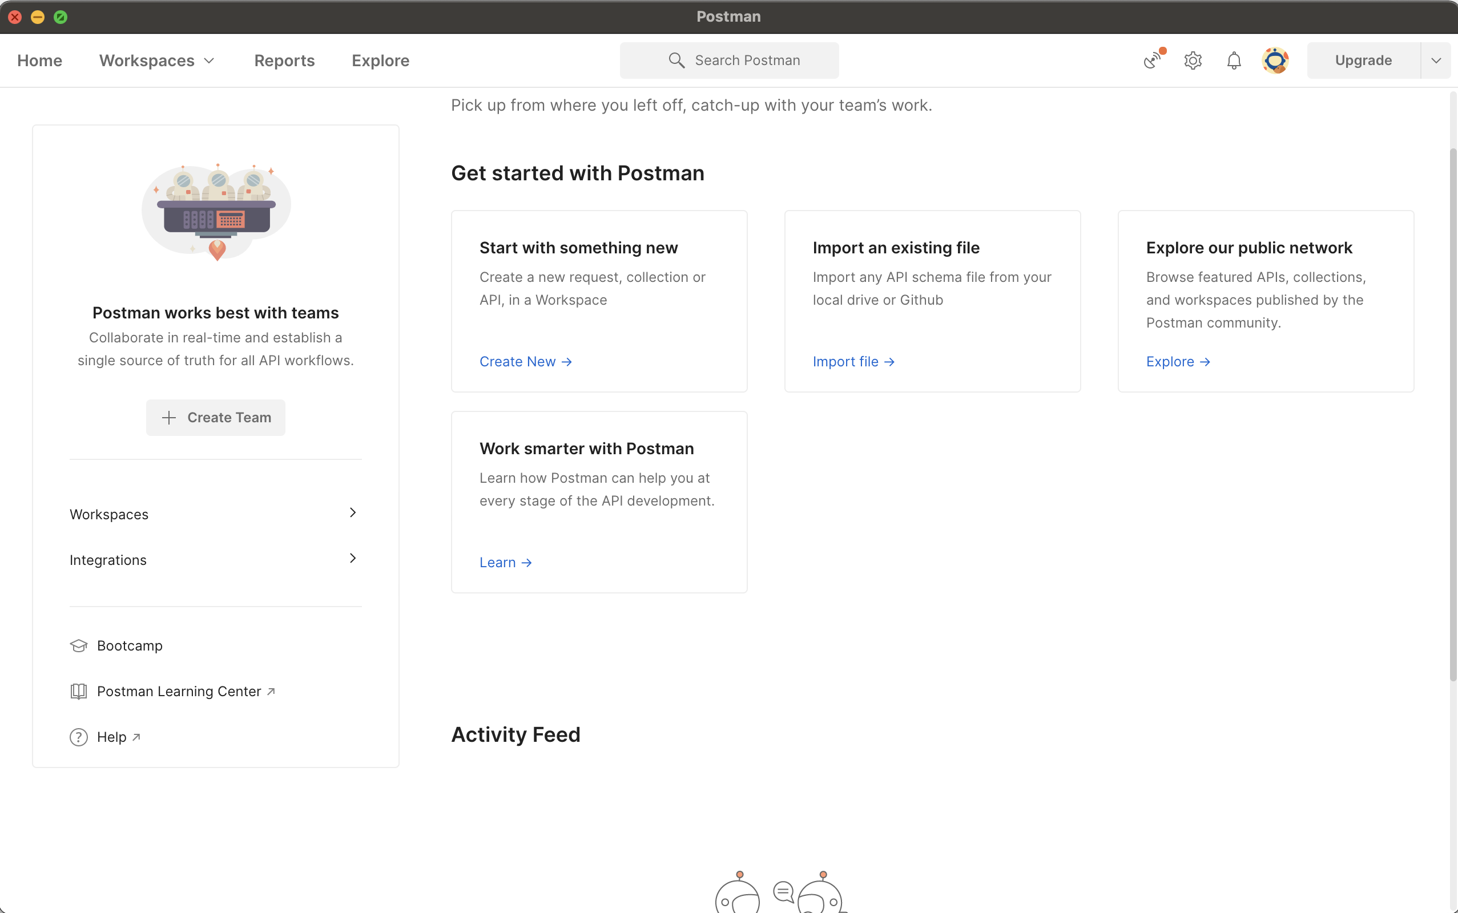Open the dropdown arrow beside Upgrade

[x=1436, y=60]
